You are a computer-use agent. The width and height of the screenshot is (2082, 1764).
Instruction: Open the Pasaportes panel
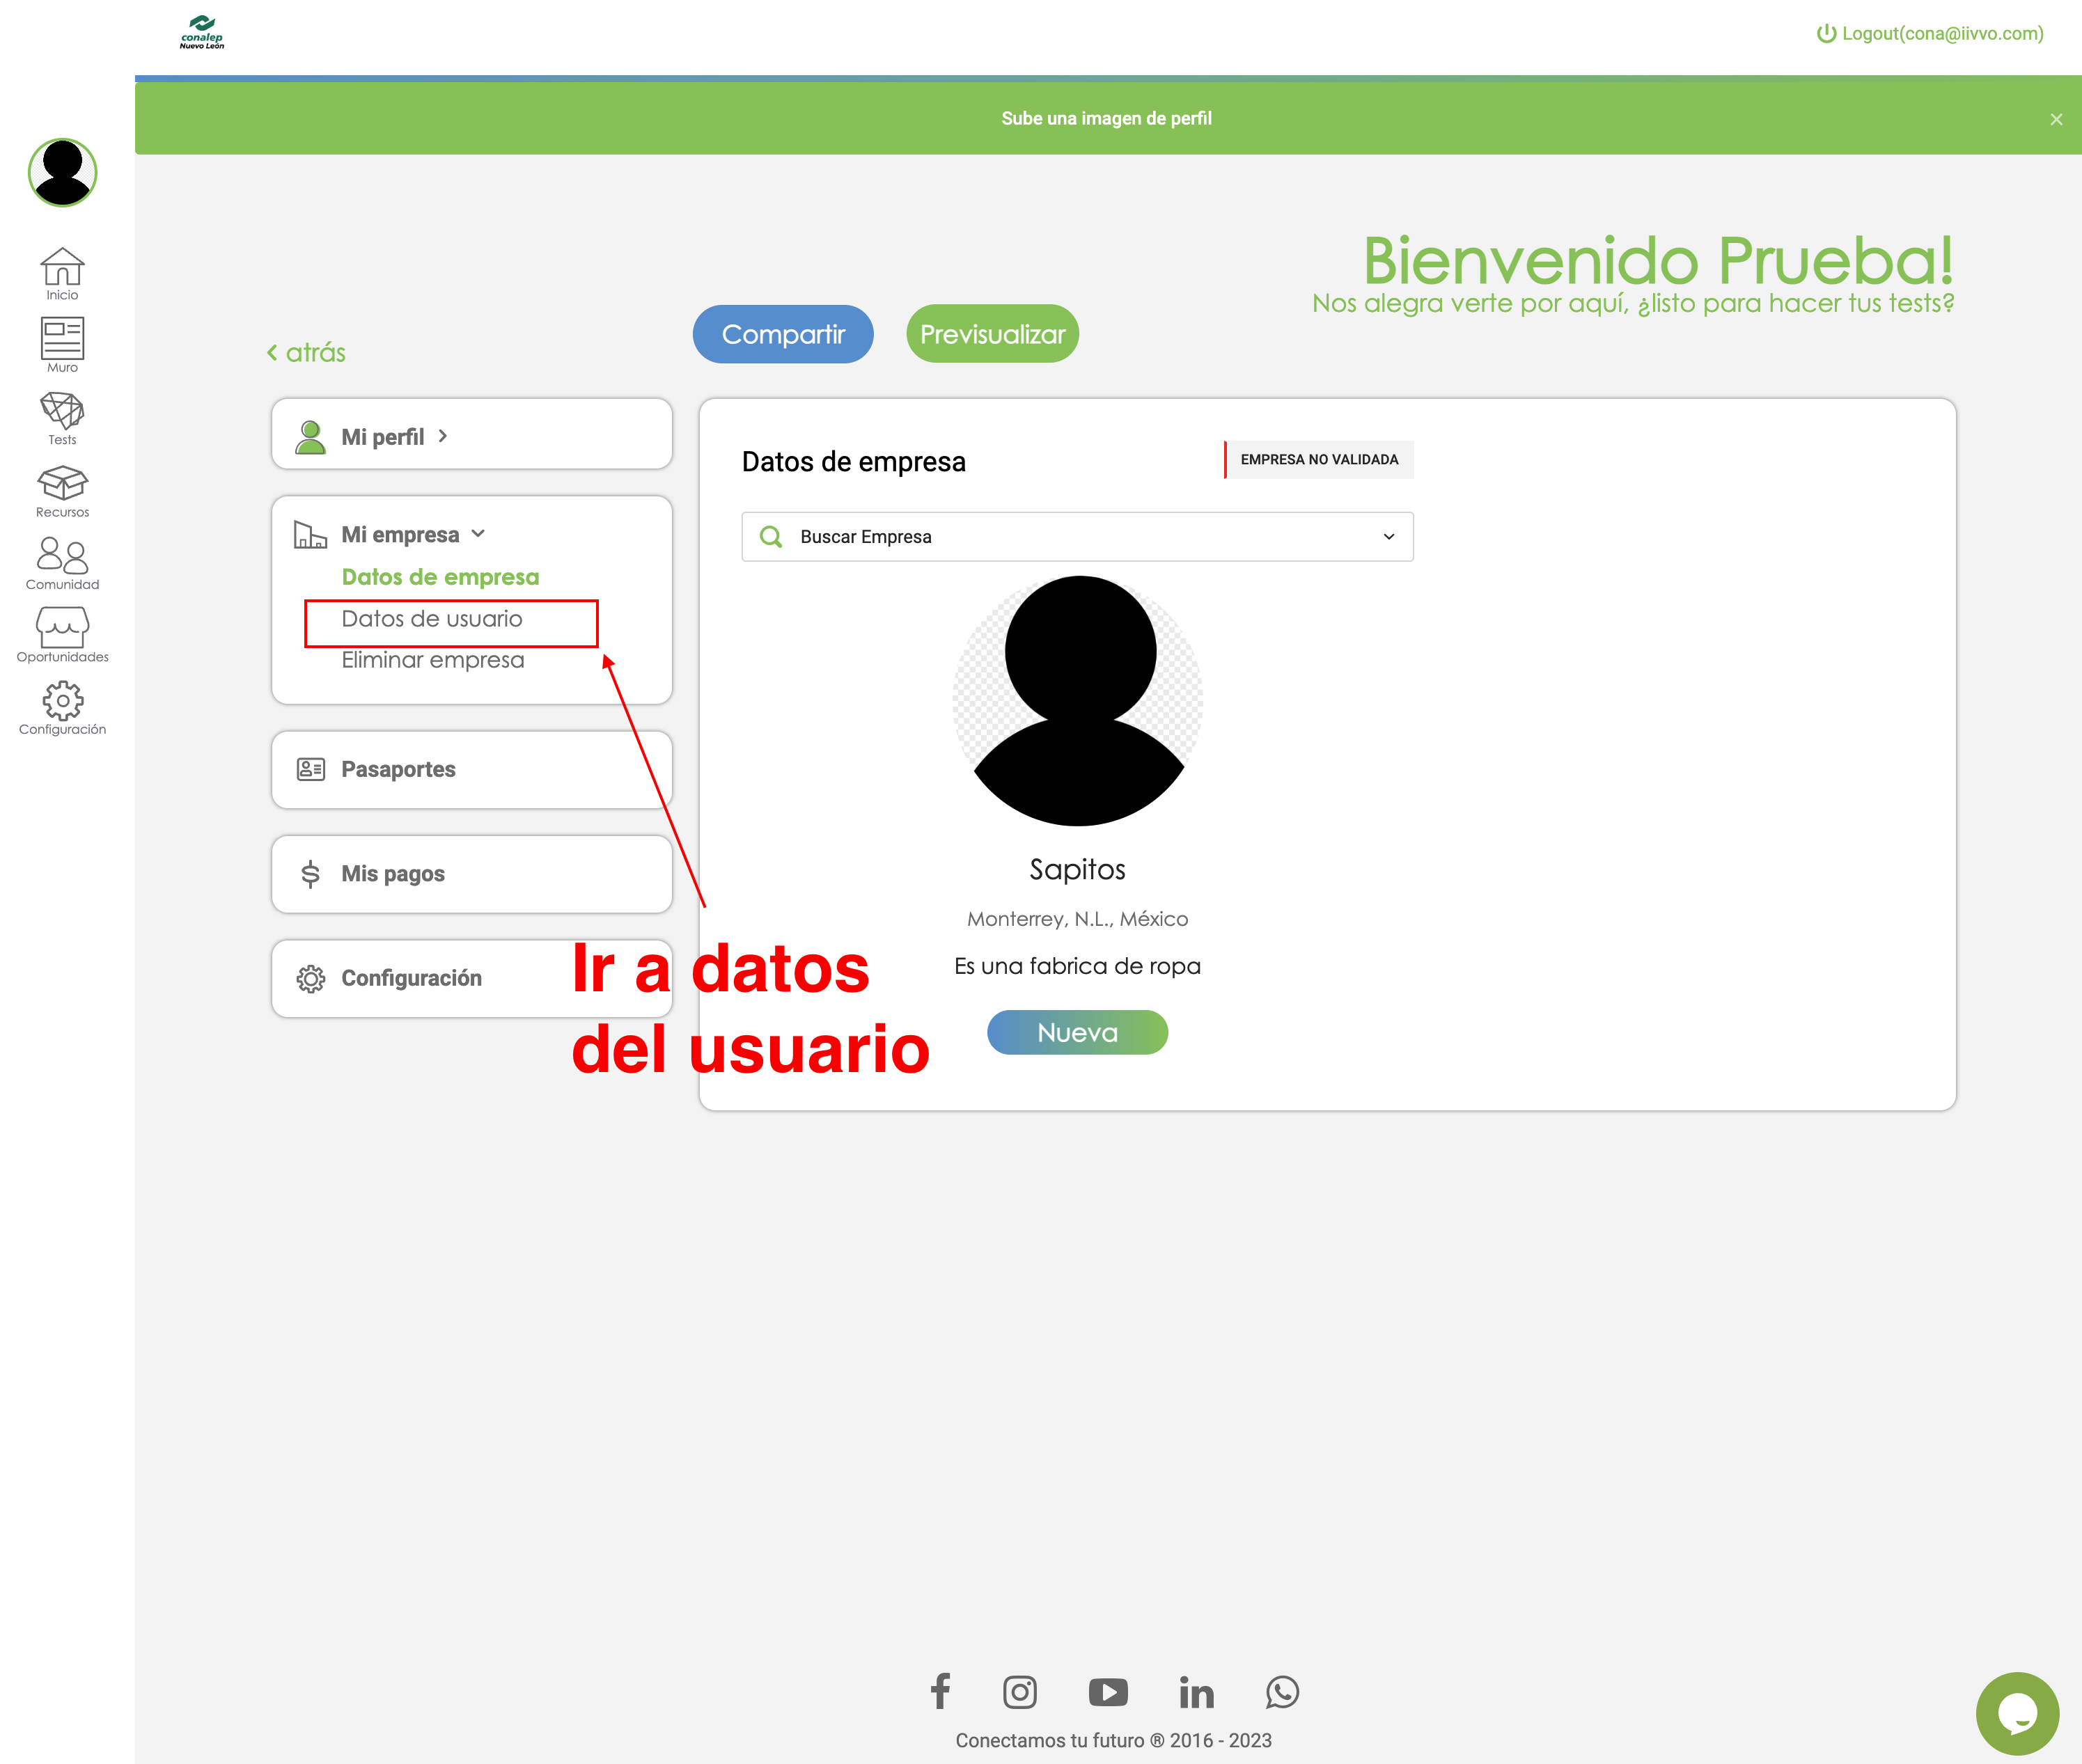(x=472, y=769)
